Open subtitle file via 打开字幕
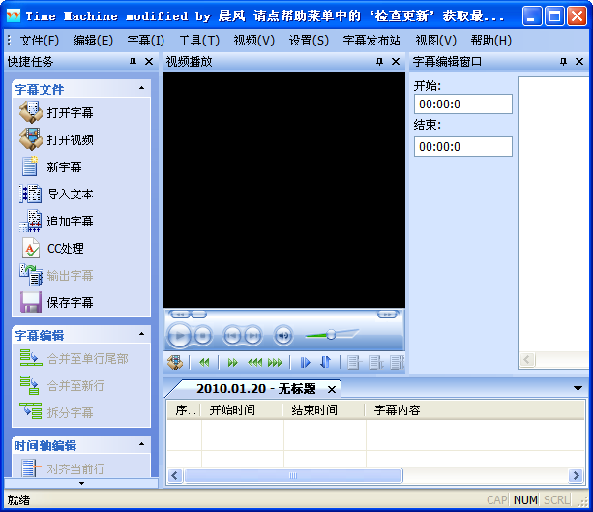 tap(57, 112)
